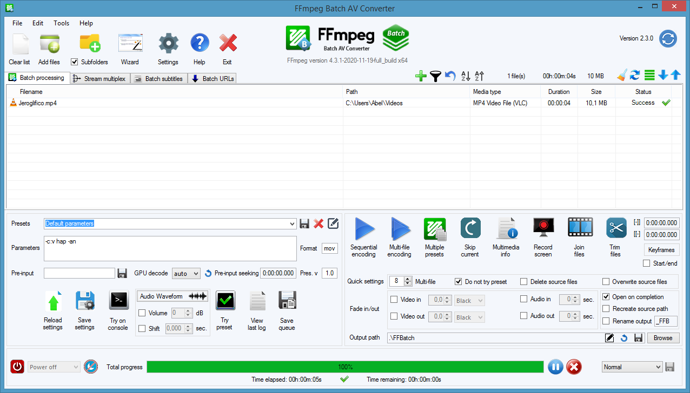Open Video out Black color dropdown

tap(469, 317)
